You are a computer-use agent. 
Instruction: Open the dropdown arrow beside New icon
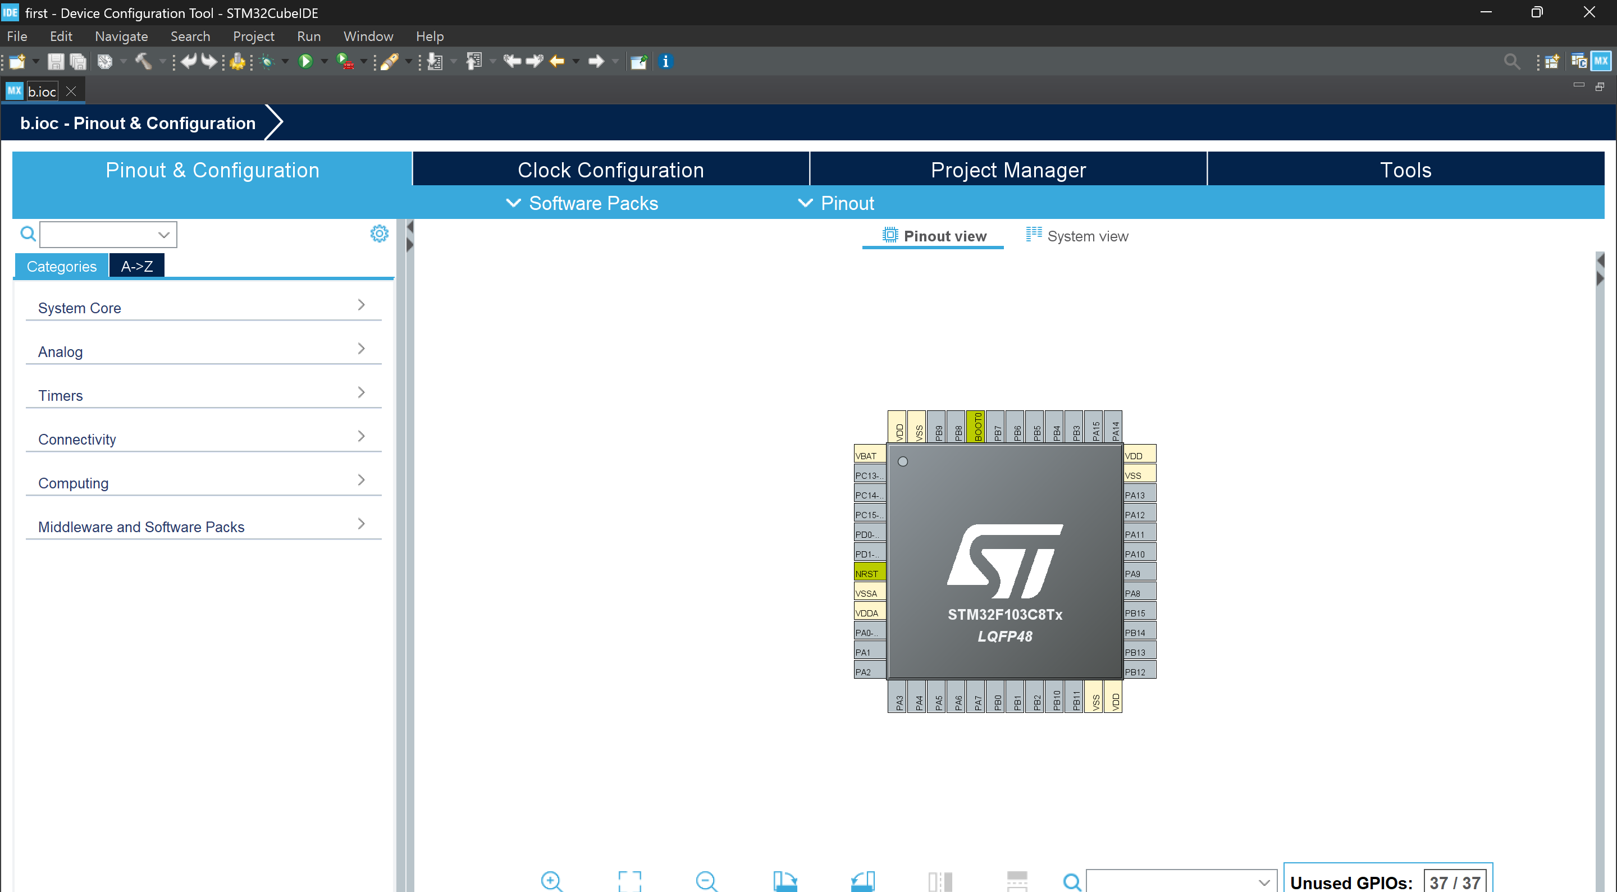pos(36,62)
